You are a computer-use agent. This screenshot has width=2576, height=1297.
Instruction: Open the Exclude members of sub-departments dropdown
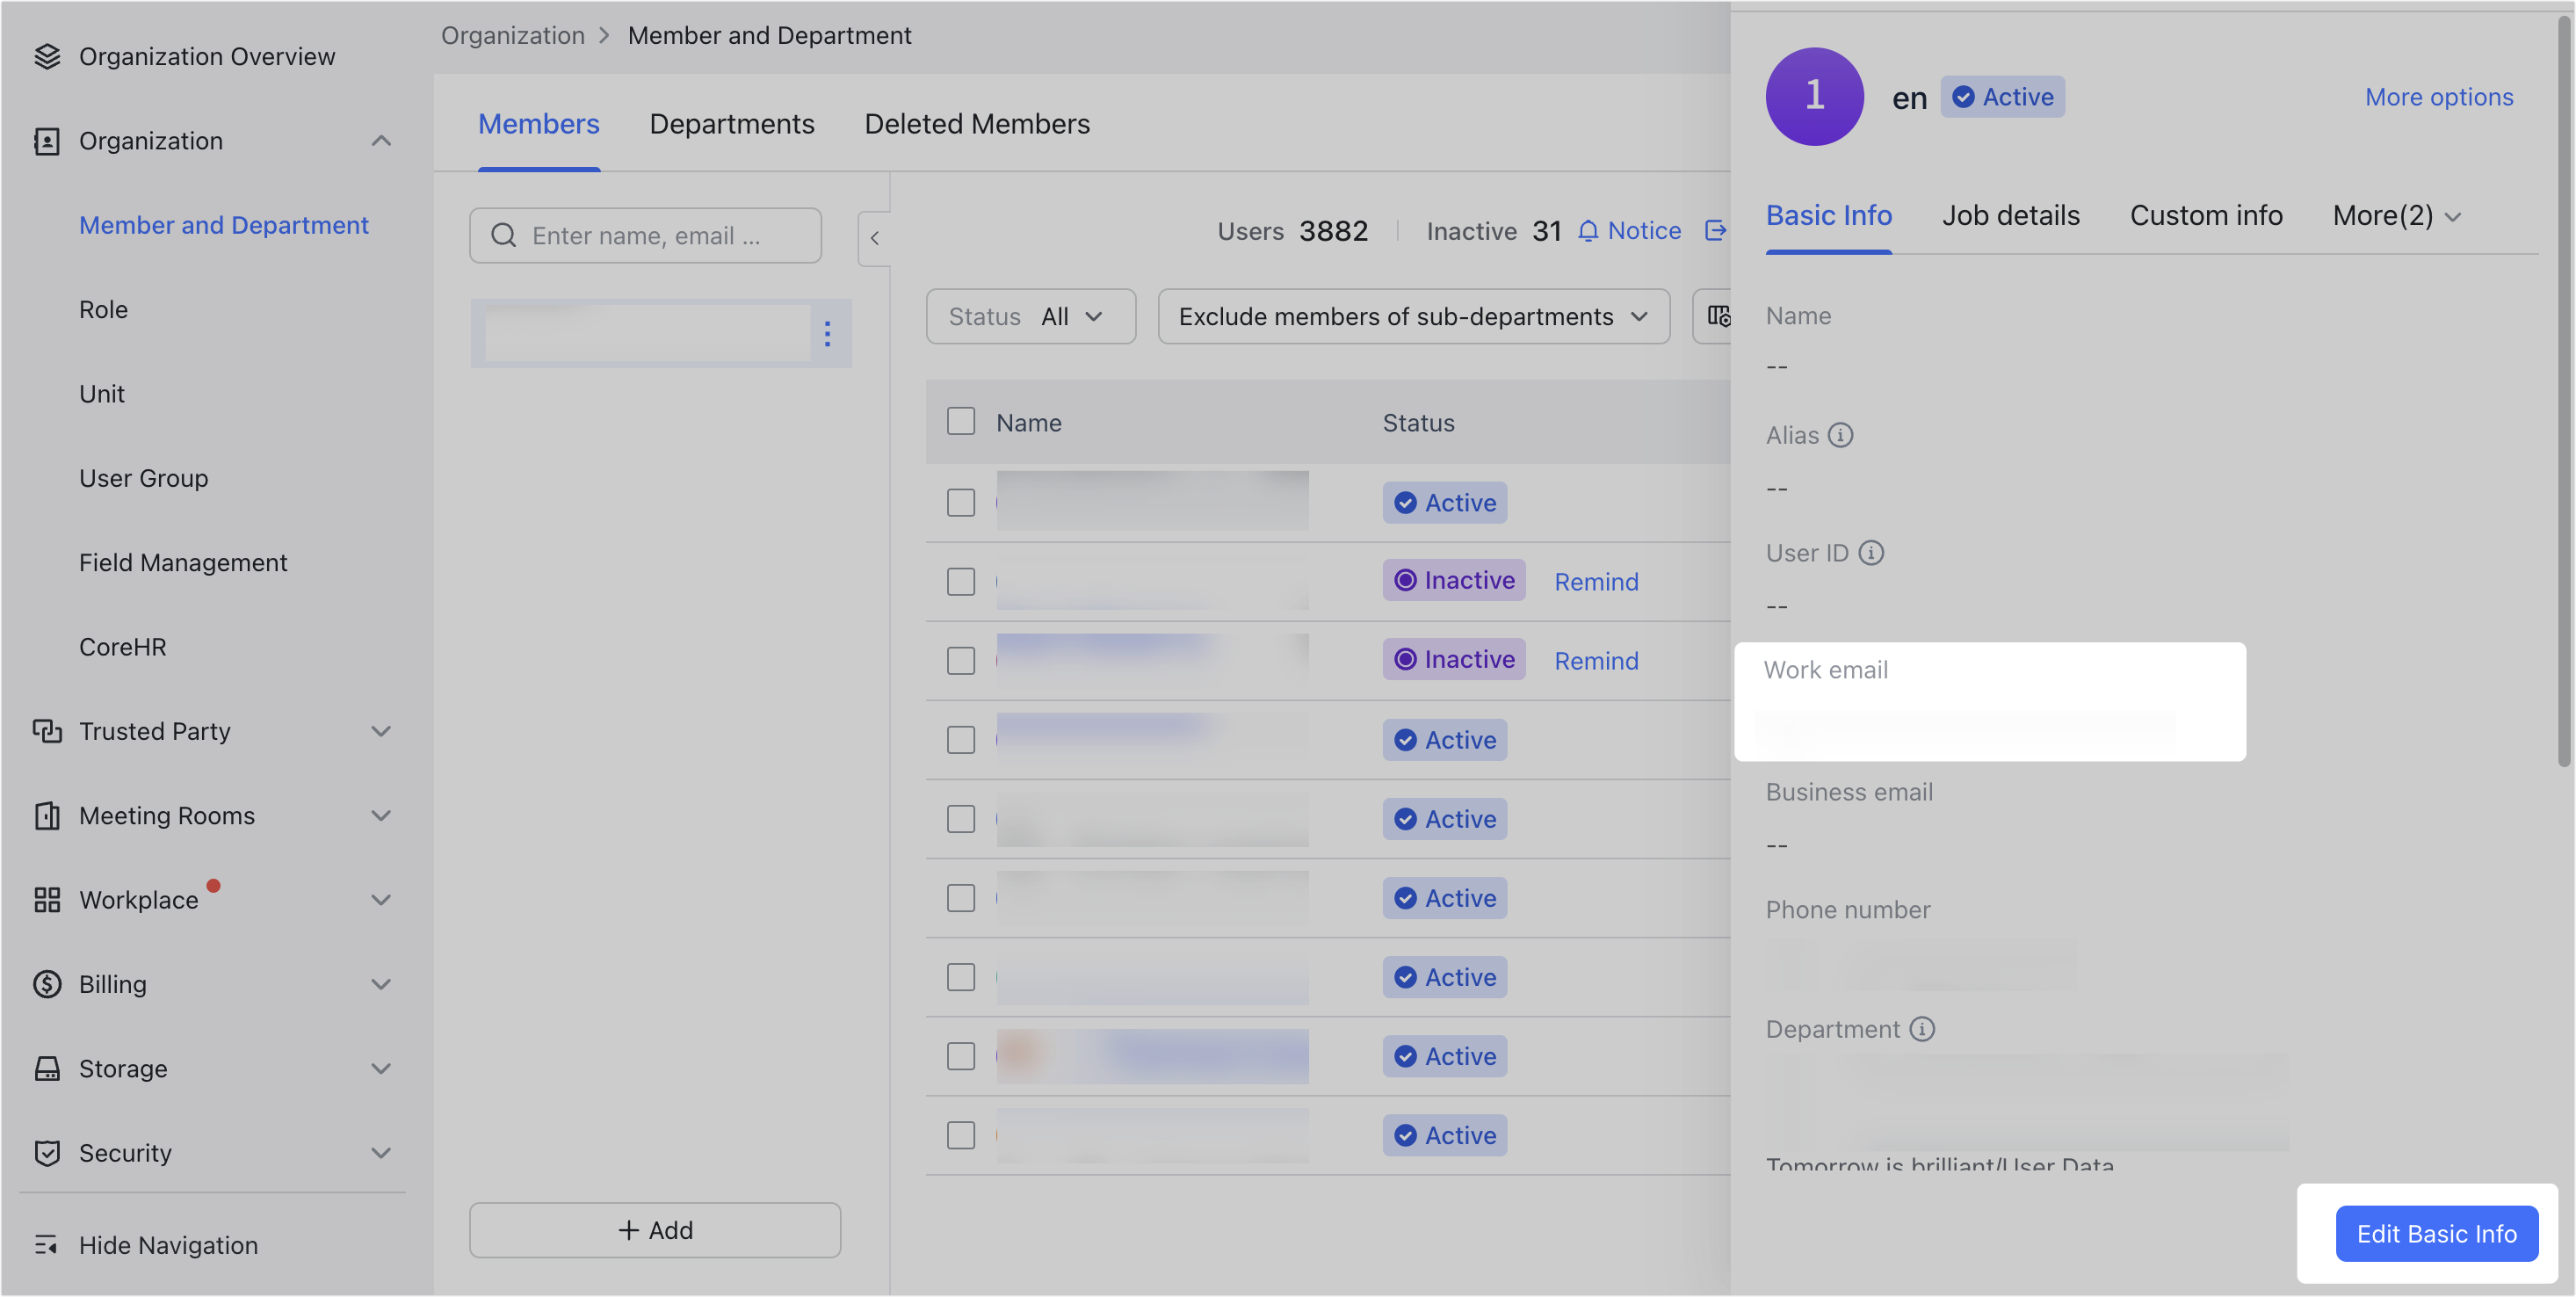(x=1412, y=316)
